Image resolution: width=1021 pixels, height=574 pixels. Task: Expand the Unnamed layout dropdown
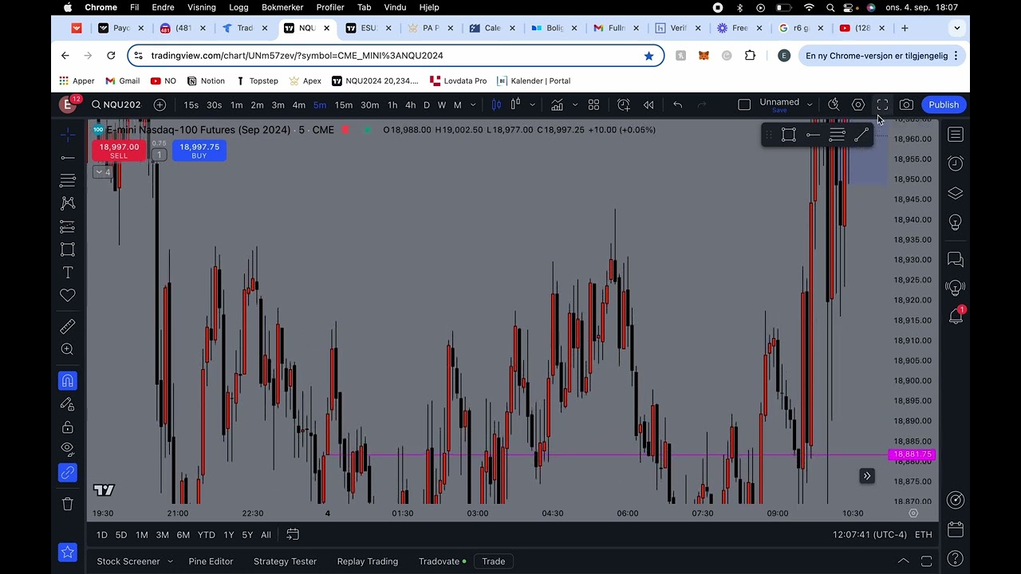click(809, 104)
